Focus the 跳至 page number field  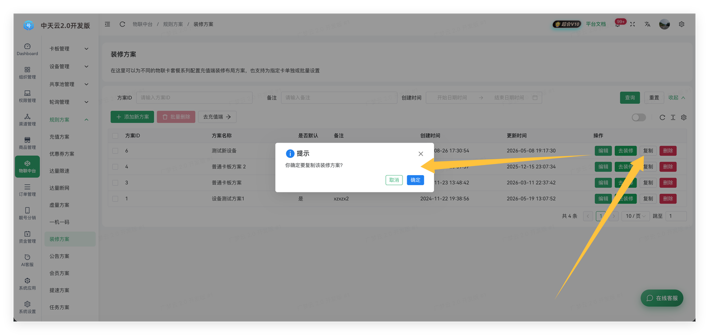pyautogui.click(x=676, y=216)
